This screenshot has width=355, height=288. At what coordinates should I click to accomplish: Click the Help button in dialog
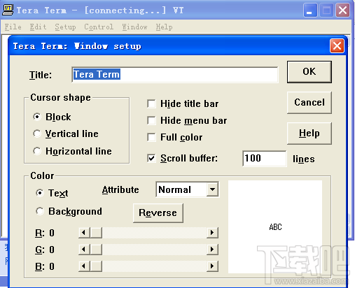pyautogui.click(x=309, y=134)
